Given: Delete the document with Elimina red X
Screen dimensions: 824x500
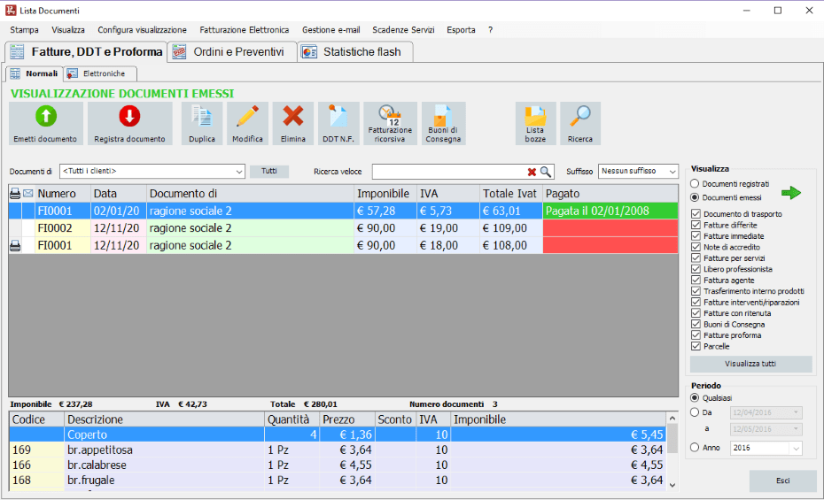Looking at the screenshot, I should click(x=292, y=123).
